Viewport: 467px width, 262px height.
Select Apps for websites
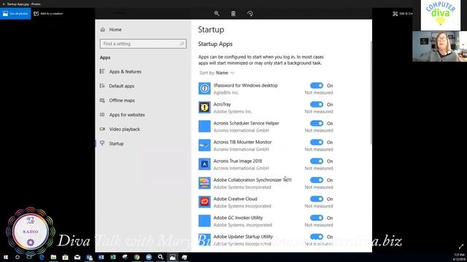point(123,115)
